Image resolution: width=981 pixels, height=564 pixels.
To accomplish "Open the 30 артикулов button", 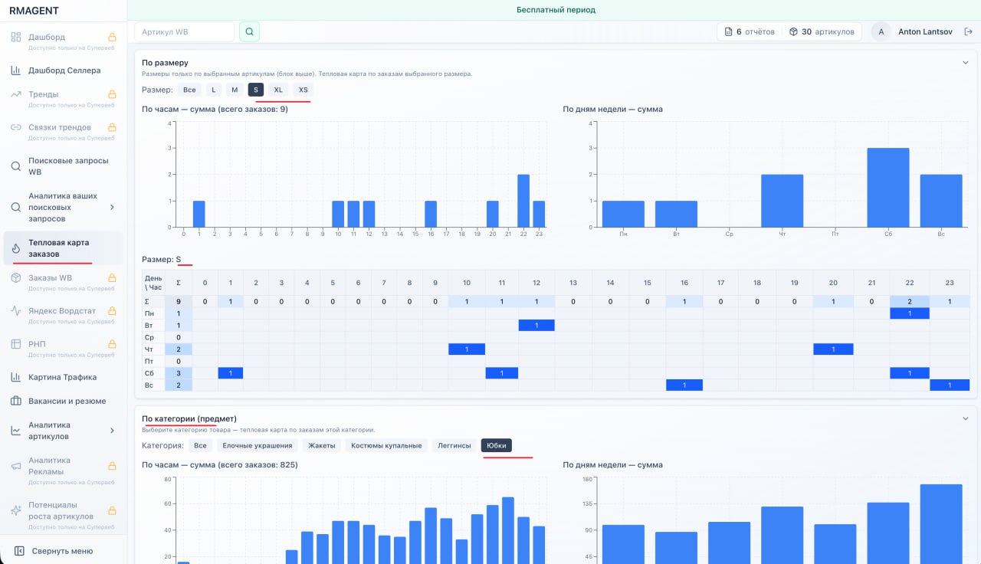I will click(822, 32).
